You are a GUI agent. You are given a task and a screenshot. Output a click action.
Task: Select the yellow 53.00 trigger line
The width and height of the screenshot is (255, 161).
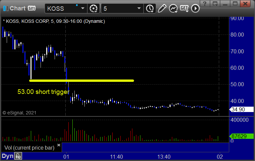click(81, 80)
